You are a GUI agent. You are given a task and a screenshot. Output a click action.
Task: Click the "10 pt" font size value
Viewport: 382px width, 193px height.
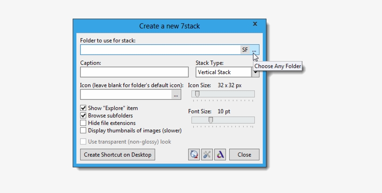[224, 111]
